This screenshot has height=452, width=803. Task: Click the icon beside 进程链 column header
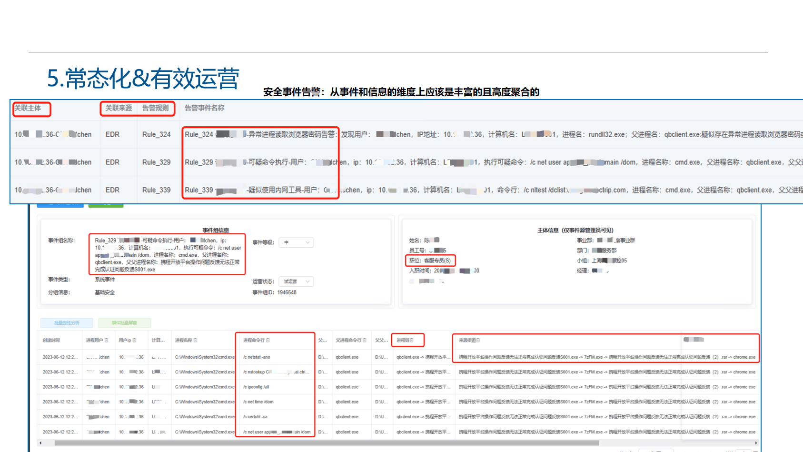tap(412, 340)
